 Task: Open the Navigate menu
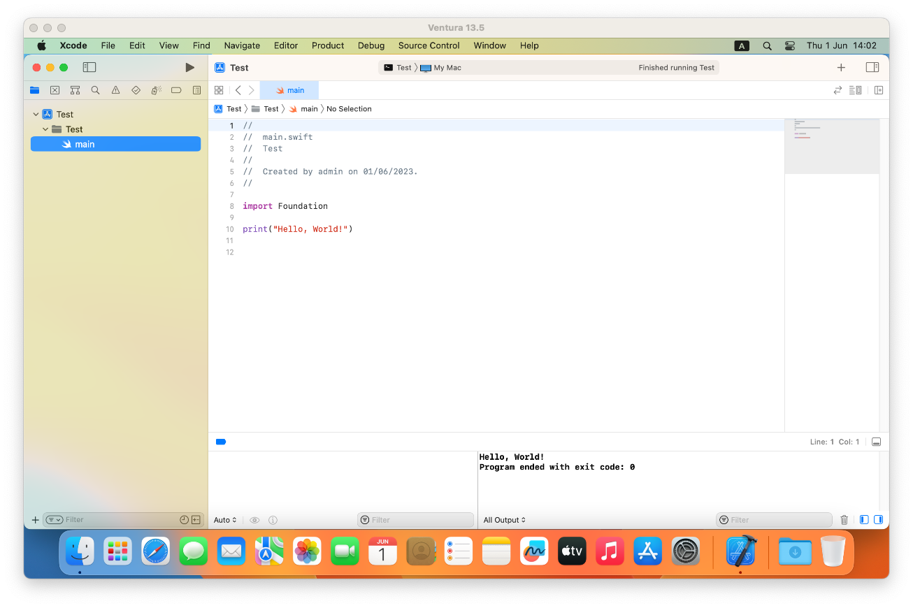(x=242, y=45)
